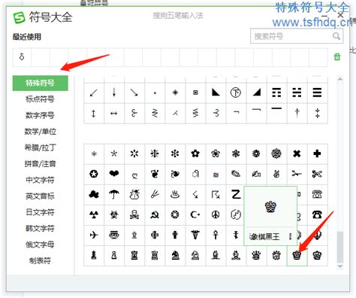Viewport: 356px width, 298px height.
Task: Choose the skull and crossbones symbol
Action: [x=134, y=214]
